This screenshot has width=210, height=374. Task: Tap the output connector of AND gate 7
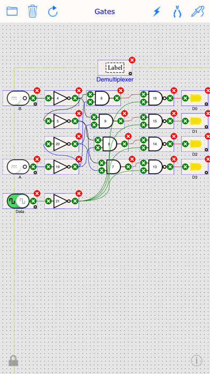[x=128, y=167]
